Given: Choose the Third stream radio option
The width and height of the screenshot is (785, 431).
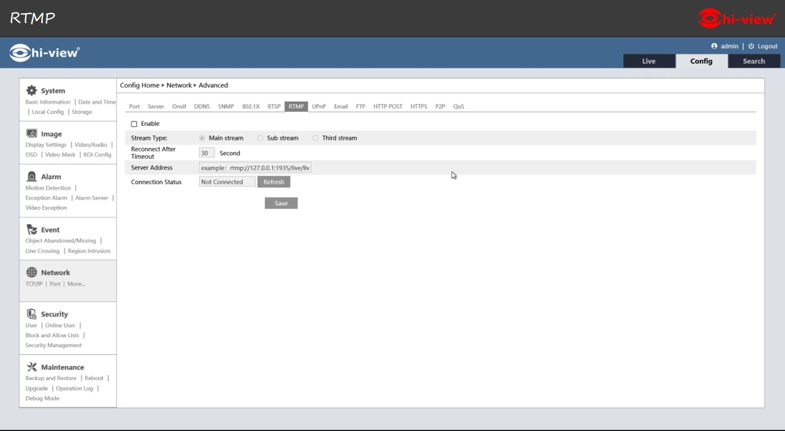Looking at the screenshot, I should pos(315,138).
